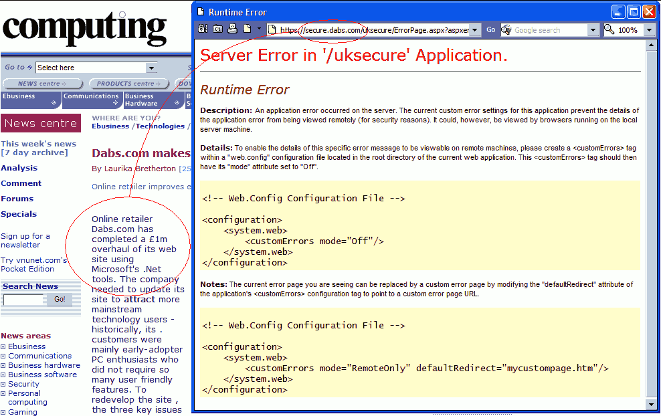Click the computing logo at the top
The width and height of the screenshot is (661, 416).
[85, 28]
